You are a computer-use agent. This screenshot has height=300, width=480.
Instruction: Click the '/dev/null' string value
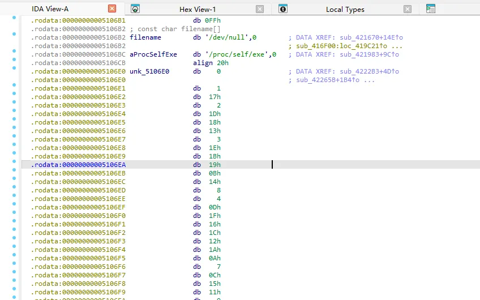(228, 37)
